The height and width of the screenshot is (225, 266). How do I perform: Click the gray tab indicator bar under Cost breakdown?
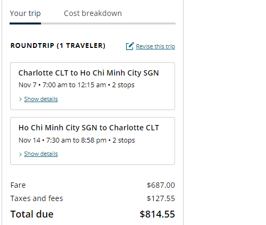tap(109, 23)
